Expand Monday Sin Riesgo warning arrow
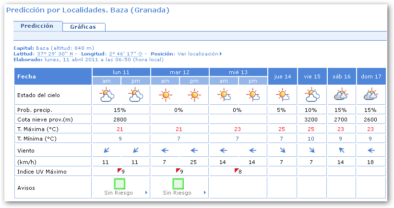The width and height of the screenshot is (394, 208). 146,193
